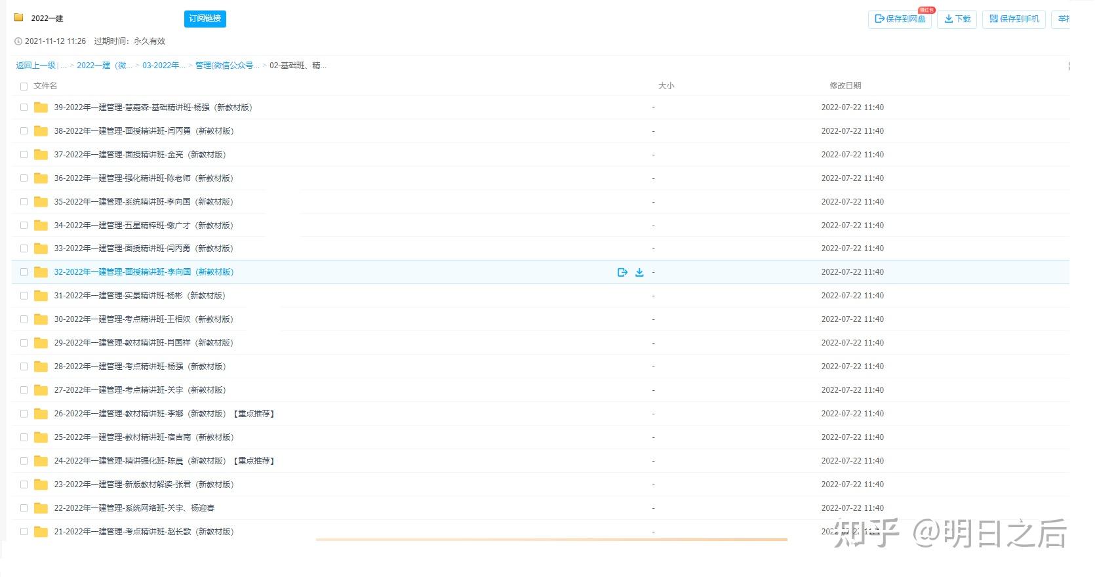This screenshot has height=577, width=1095.
Task: Select folder icon of 27-2022年 关宇 row
Action: (41, 390)
